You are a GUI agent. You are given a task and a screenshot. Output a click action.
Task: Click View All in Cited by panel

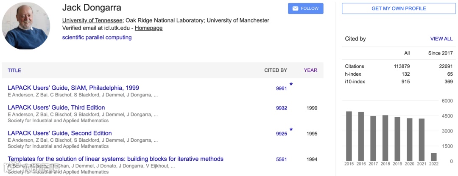click(441, 38)
